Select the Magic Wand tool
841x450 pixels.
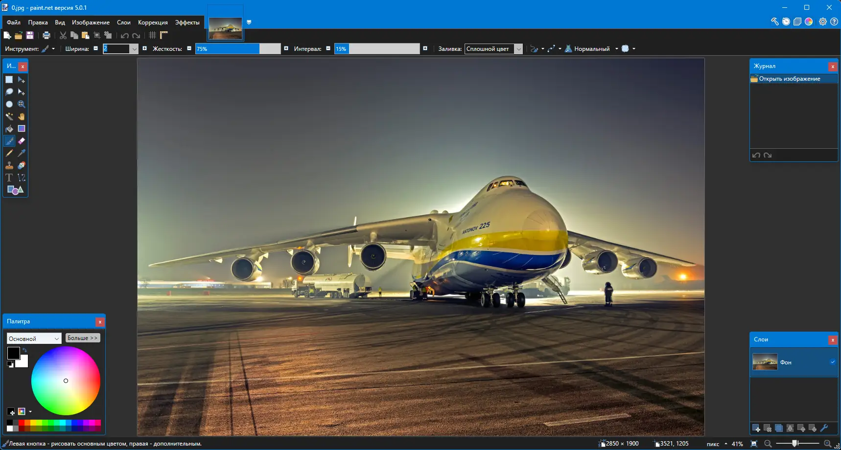[x=9, y=116]
